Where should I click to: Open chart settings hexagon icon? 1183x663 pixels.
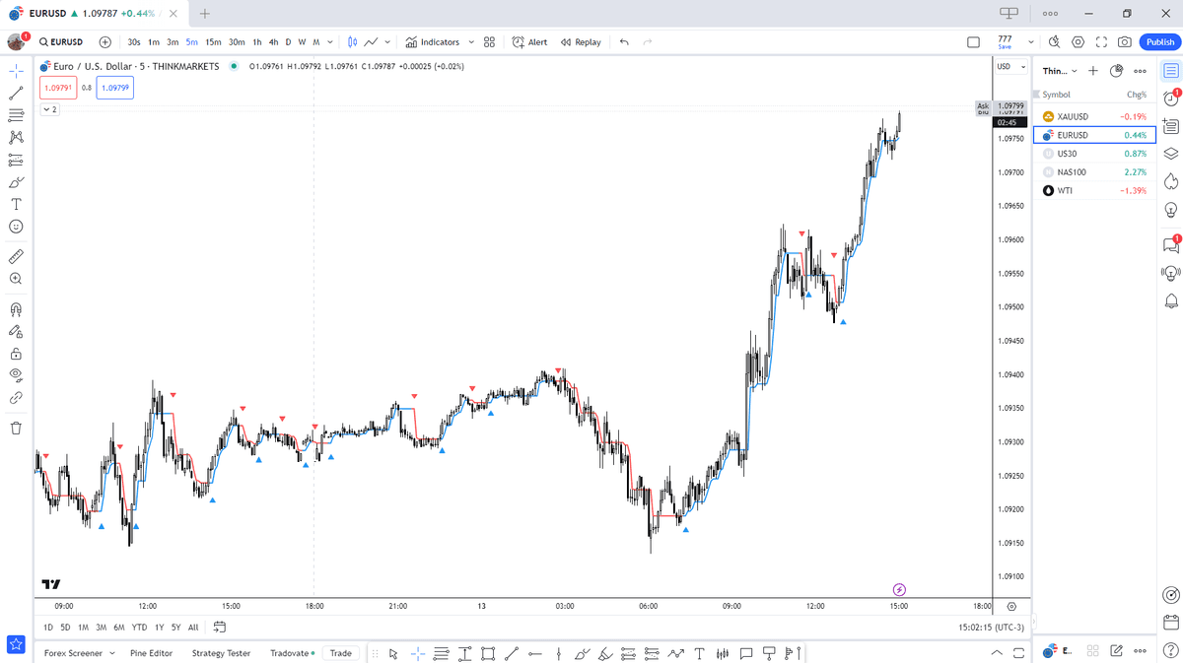coord(1078,42)
